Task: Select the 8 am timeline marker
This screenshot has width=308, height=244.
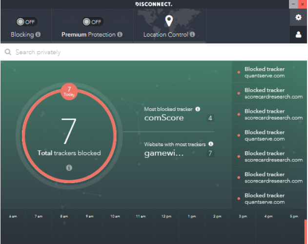Action: coord(64,216)
